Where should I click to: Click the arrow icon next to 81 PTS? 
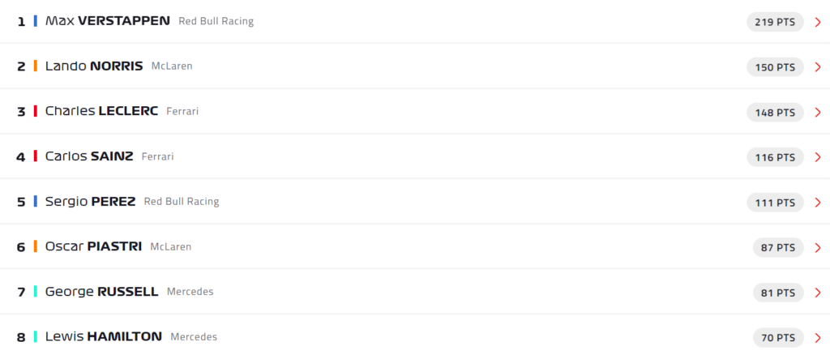(x=818, y=293)
